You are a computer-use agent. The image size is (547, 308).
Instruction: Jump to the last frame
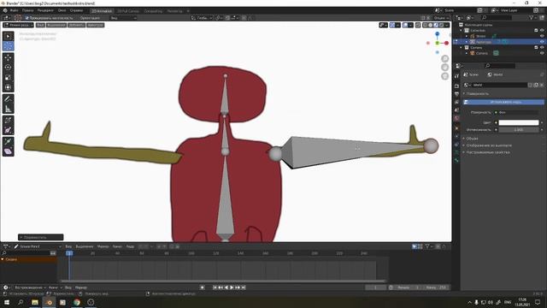point(244,287)
